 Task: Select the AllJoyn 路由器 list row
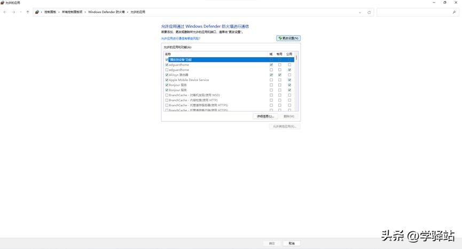[229, 75]
